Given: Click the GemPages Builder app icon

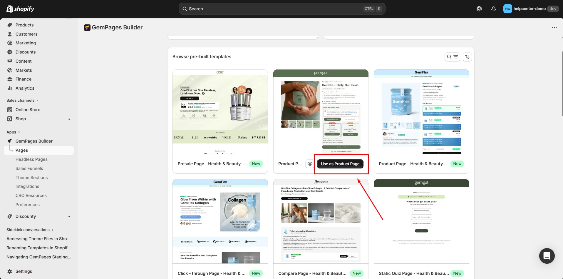Looking at the screenshot, I should [x=9, y=141].
